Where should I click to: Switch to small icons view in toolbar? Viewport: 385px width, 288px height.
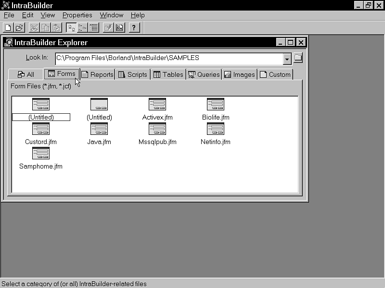tap(82, 28)
